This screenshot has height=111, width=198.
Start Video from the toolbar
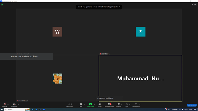14,105
